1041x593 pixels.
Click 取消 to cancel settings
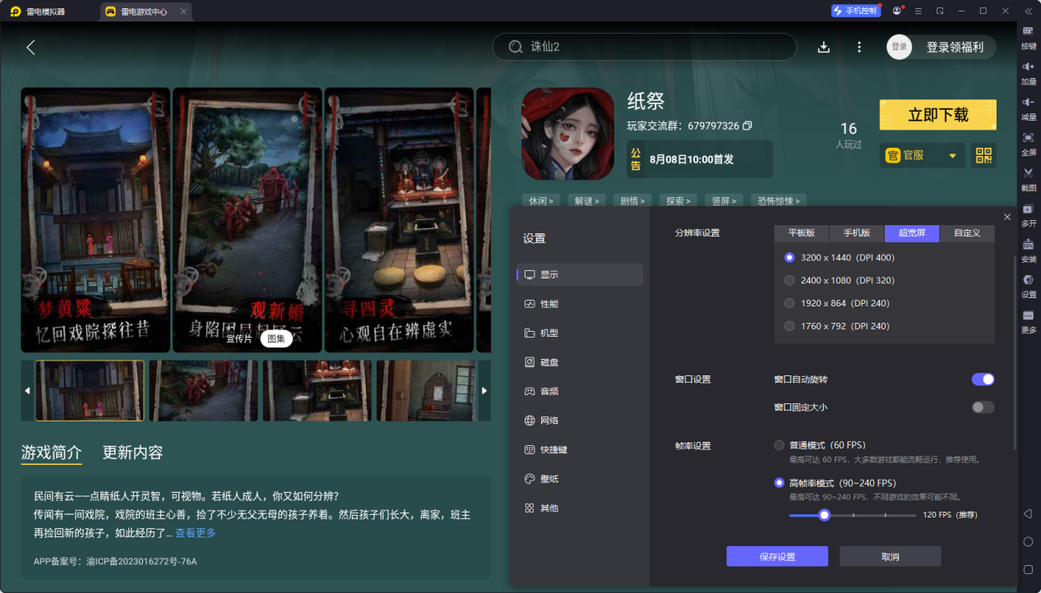[x=891, y=556]
